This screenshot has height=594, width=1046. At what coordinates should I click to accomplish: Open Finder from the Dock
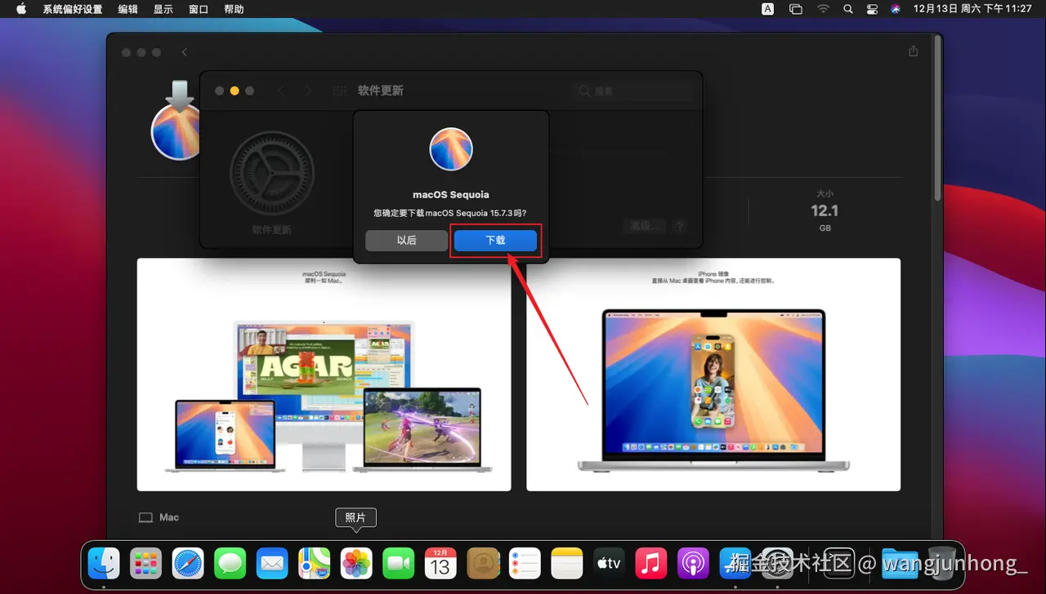pyautogui.click(x=104, y=563)
